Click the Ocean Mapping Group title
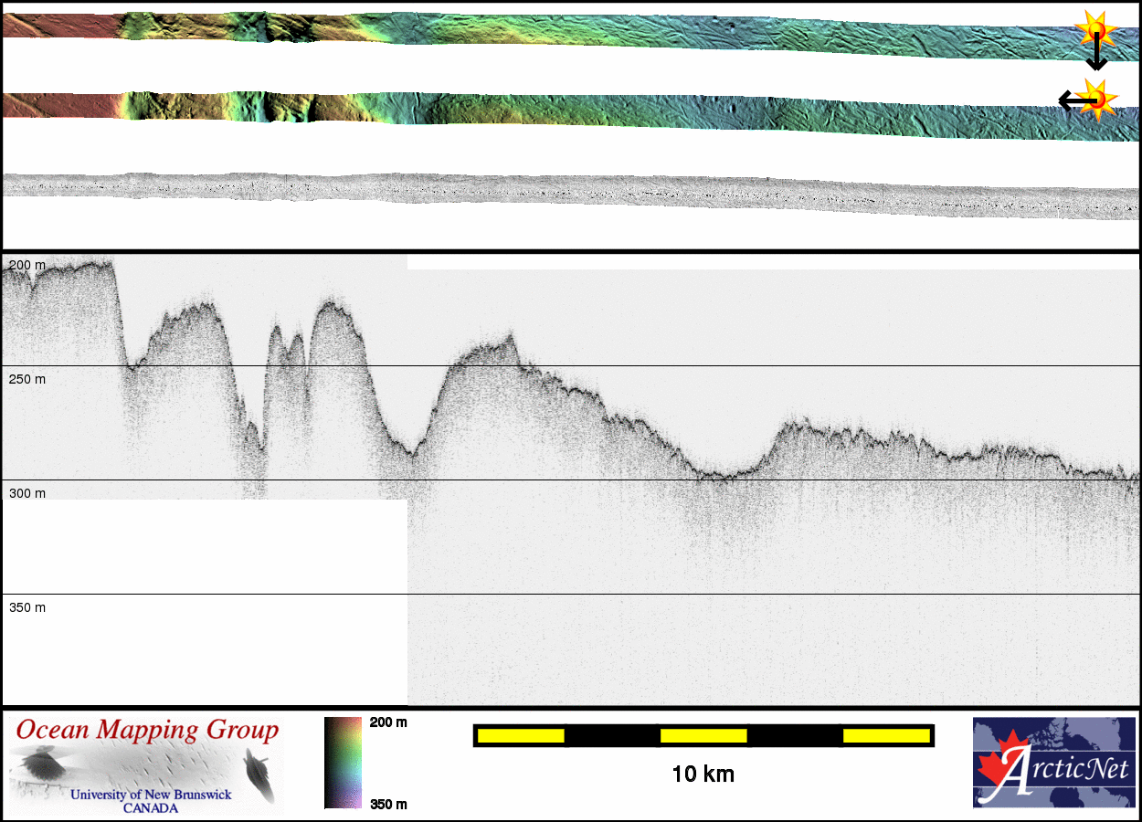The image size is (1142, 822). (x=147, y=731)
